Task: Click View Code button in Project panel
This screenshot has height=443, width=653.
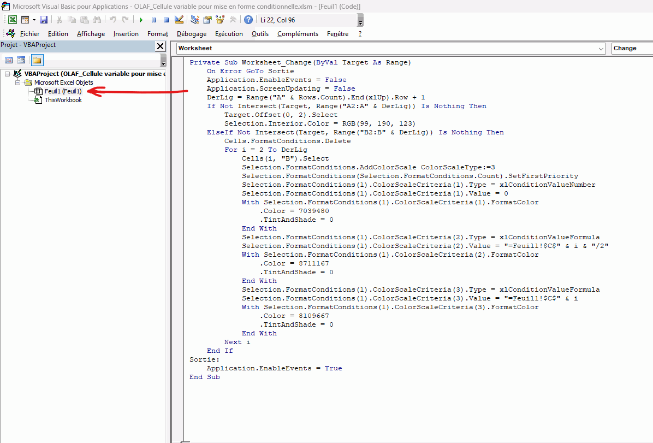Action: [9, 60]
